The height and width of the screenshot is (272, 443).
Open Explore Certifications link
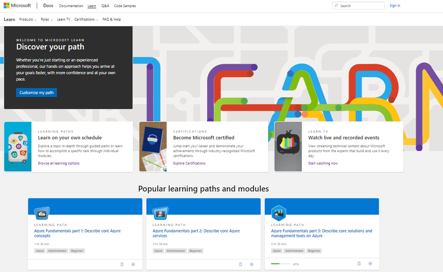coord(189,163)
